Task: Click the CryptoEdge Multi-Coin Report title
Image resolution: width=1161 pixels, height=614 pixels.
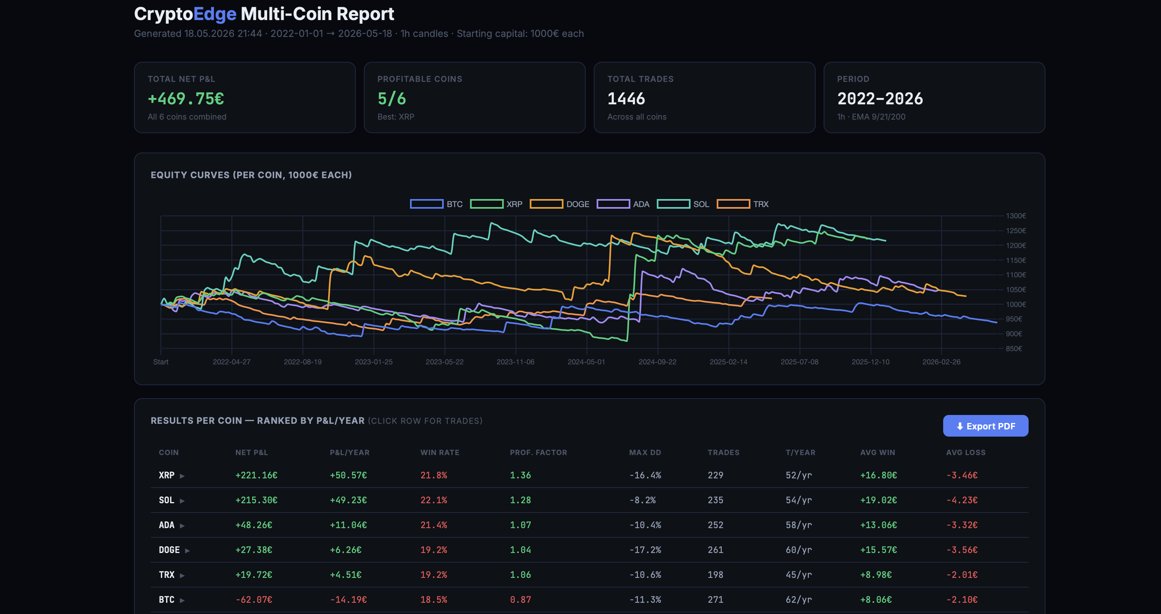Action: pos(264,14)
